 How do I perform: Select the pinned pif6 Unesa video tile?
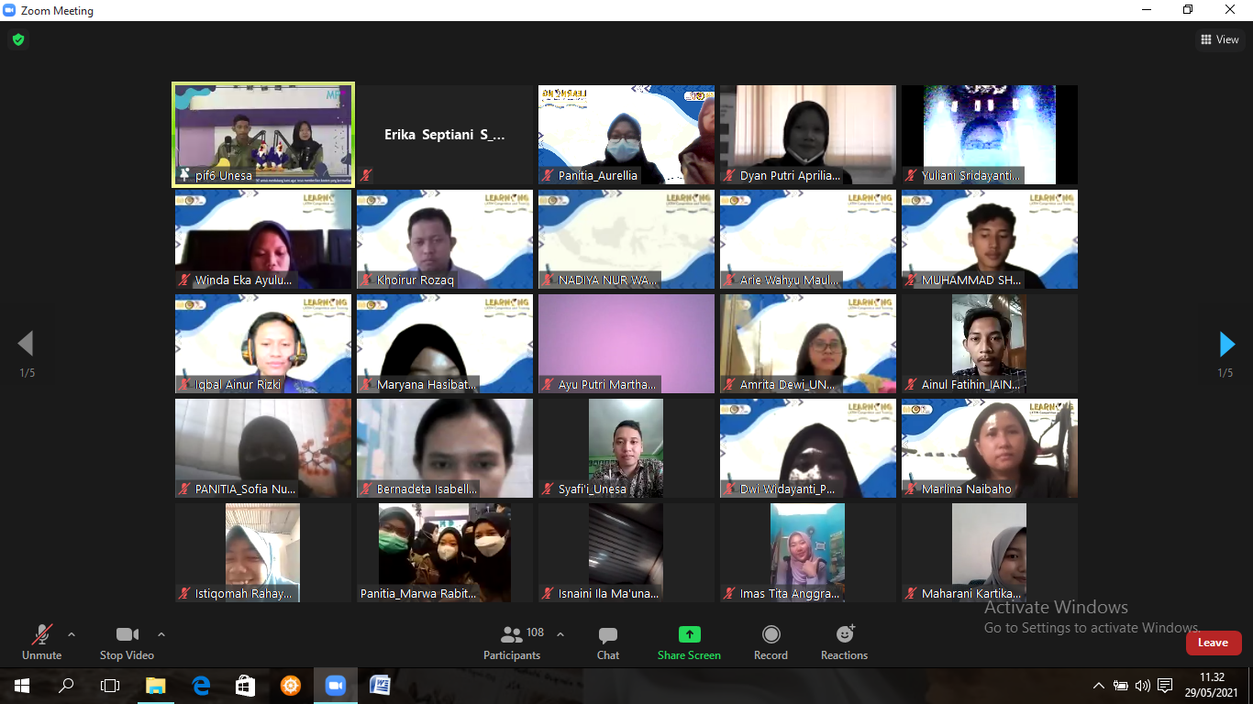263,135
